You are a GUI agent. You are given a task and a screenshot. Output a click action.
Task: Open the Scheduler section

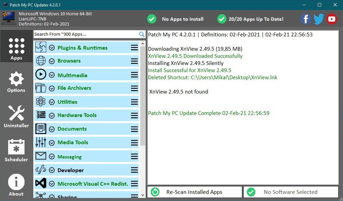tap(16, 150)
